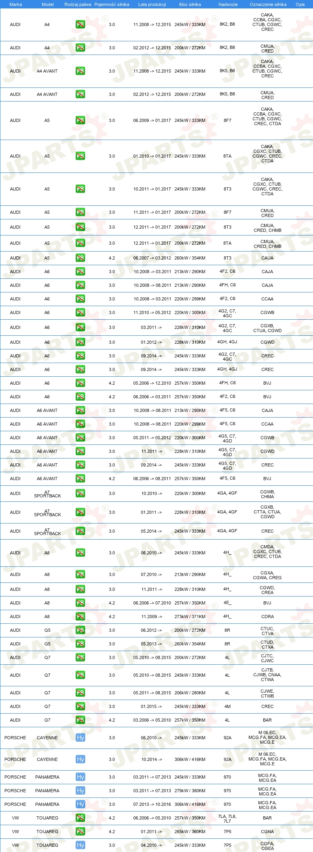Select production dates 06.2006 -> 07.2010
The height and width of the screenshot is (852, 313).
tap(152, 603)
